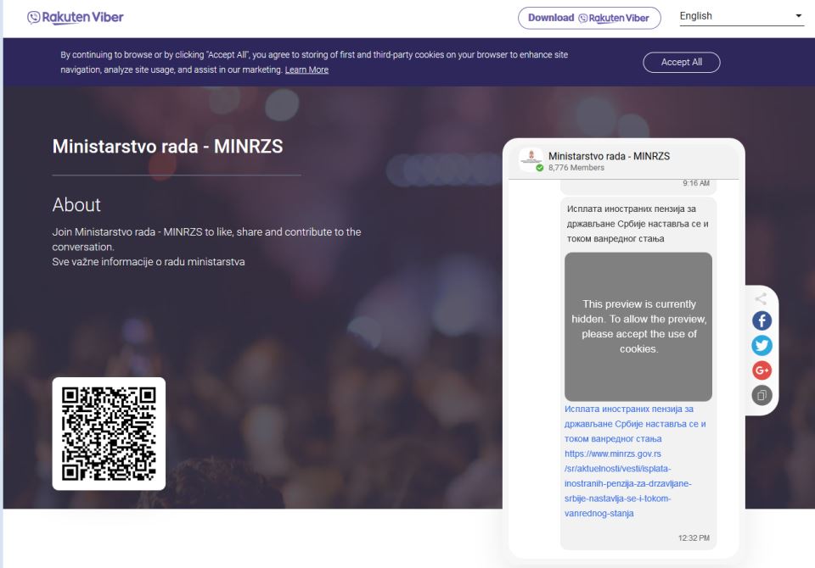Click the About heading
This screenshot has height=568, width=815.
[x=76, y=204]
